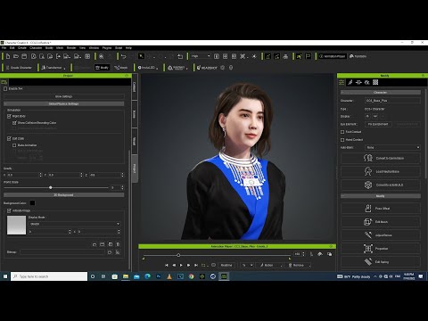The height and width of the screenshot is (321, 428).
Task: Open the Create menu
Action: point(22,47)
